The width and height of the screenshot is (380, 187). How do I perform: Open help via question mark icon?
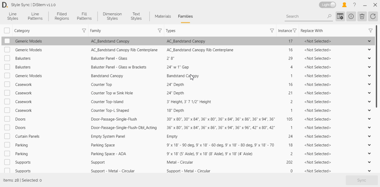[x=355, y=5]
